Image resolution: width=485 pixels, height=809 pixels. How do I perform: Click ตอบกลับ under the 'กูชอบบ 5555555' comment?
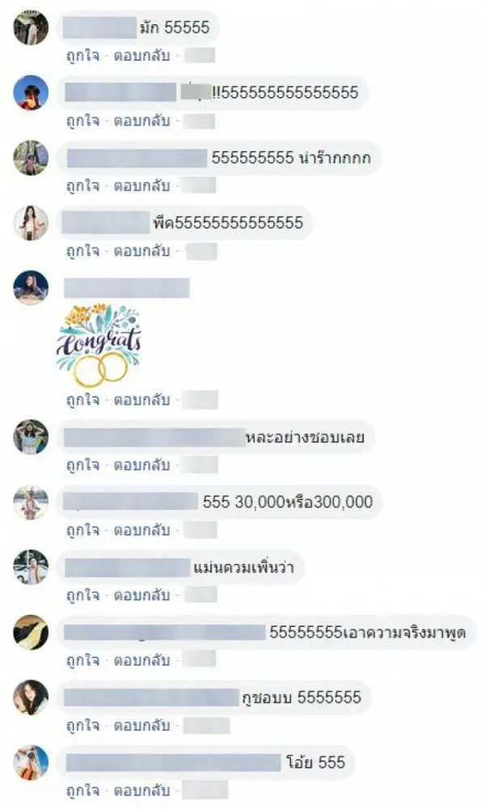click(x=141, y=726)
